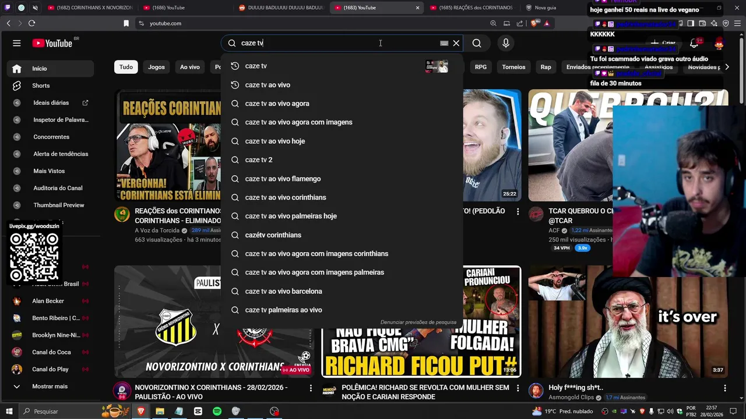Choose suggestion "caze tv ao vivo hoje"
The height and width of the screenshot is (419, 746).
pos(342,141)
